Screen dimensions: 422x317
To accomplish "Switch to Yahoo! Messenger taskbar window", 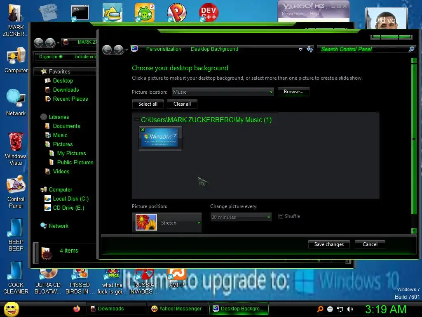I will (x=177, y=309).
